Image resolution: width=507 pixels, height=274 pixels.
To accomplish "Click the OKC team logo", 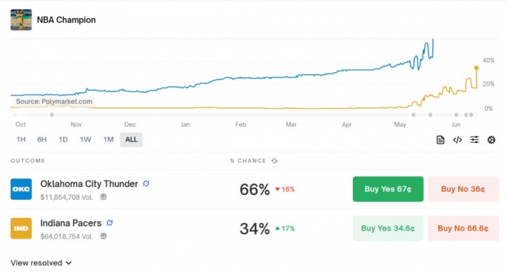I will click(x=21, y=189).
